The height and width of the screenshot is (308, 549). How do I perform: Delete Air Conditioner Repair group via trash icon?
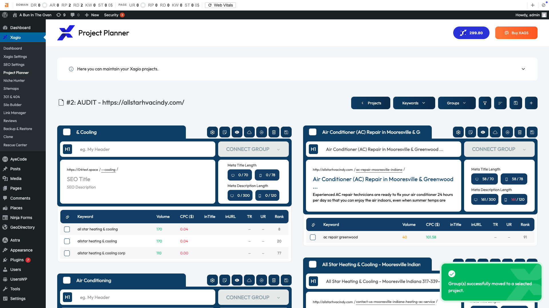[520, 132]
